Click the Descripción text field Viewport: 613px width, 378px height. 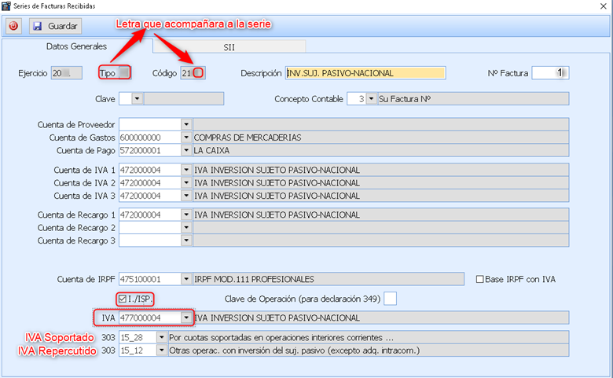[365, 73]
